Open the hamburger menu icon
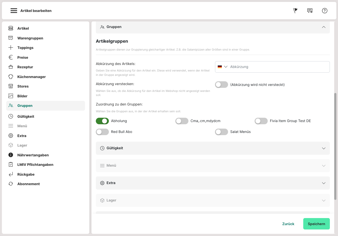 (14, 11)
